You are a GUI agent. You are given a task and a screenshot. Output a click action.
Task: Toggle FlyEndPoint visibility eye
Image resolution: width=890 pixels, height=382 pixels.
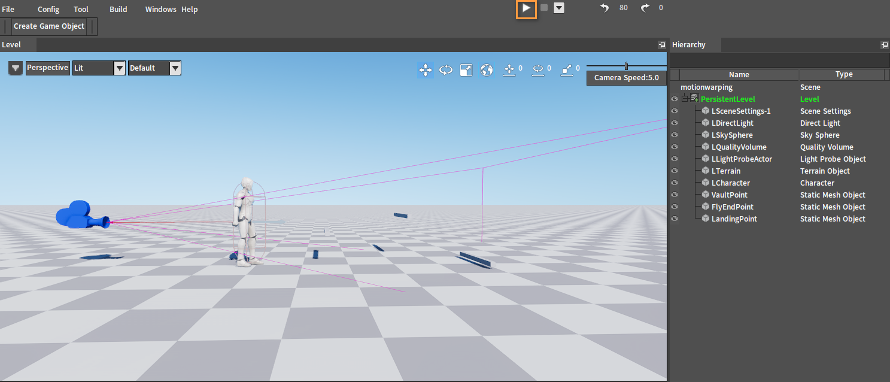pyautogui.click(x=675, y=207)
